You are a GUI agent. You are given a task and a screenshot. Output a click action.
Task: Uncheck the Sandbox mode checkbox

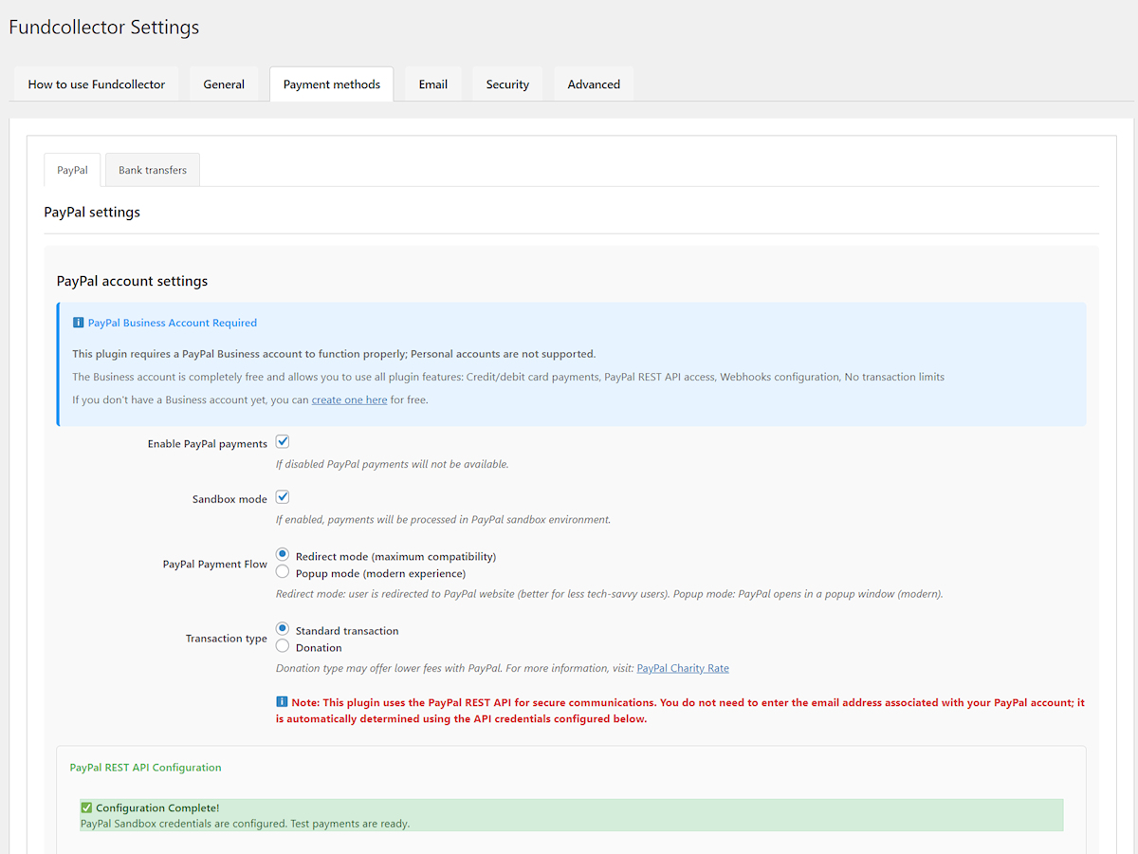[283, 497]
